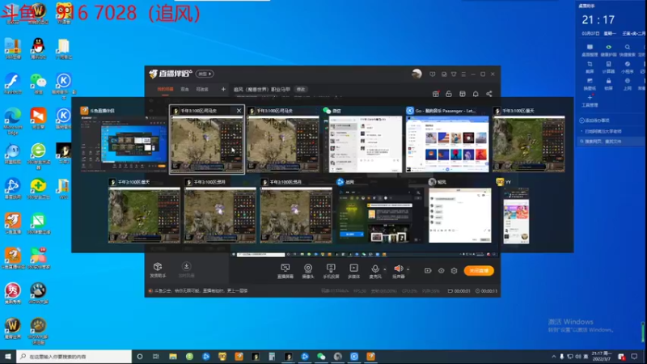Open the Microsoft Edge desktop shortcut
Screen dimensions: 647x364
[13, 121]
